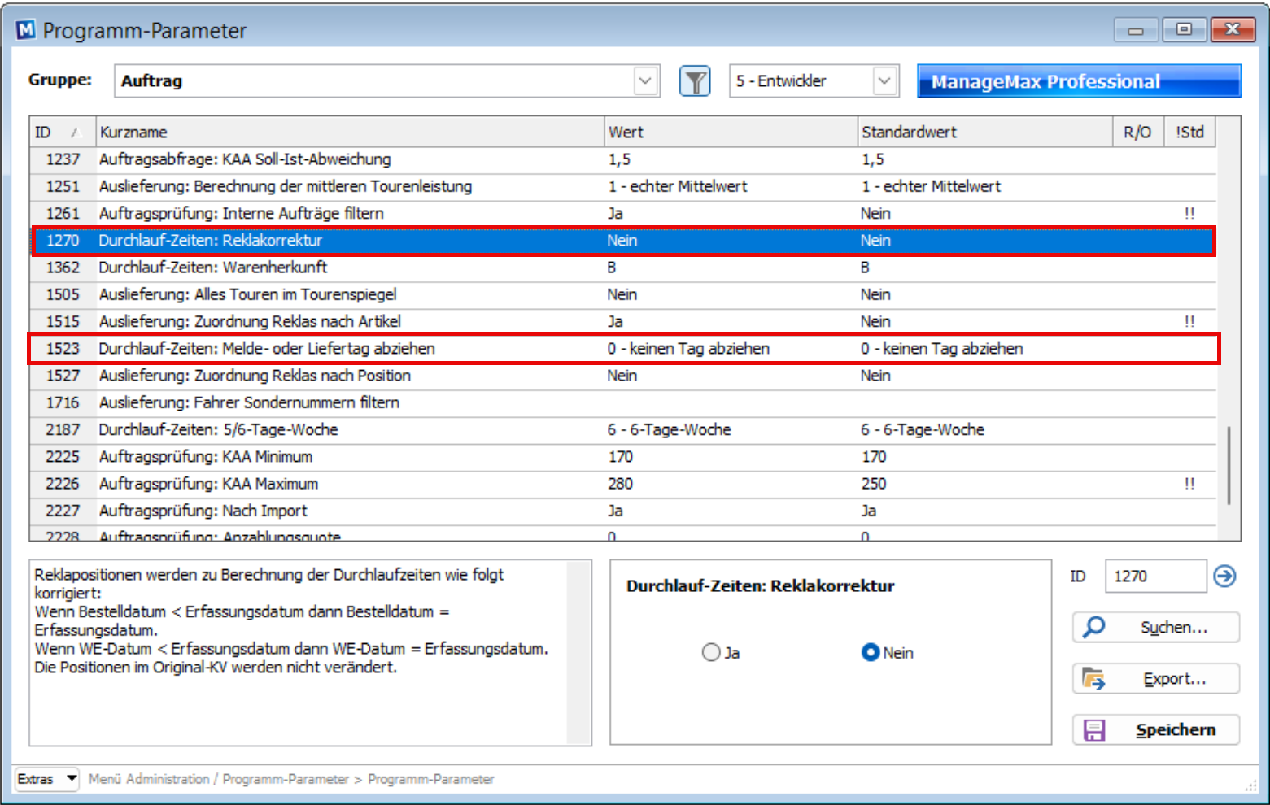Select row 1716 Fahrer Sondernummern filtern
This screenshot has width=1270, height=805.
point(623,402)
